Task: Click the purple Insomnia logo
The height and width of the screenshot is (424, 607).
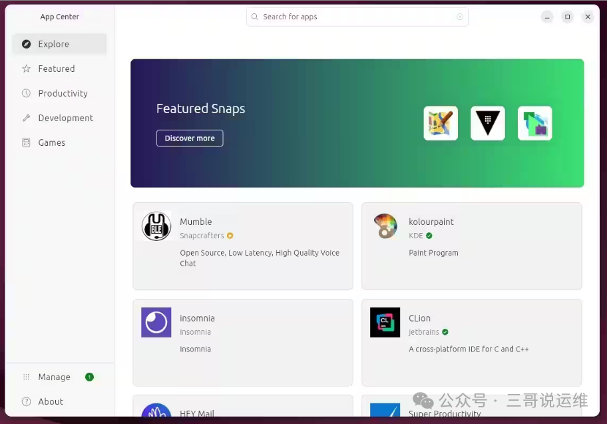Action: tap(156, 323)
